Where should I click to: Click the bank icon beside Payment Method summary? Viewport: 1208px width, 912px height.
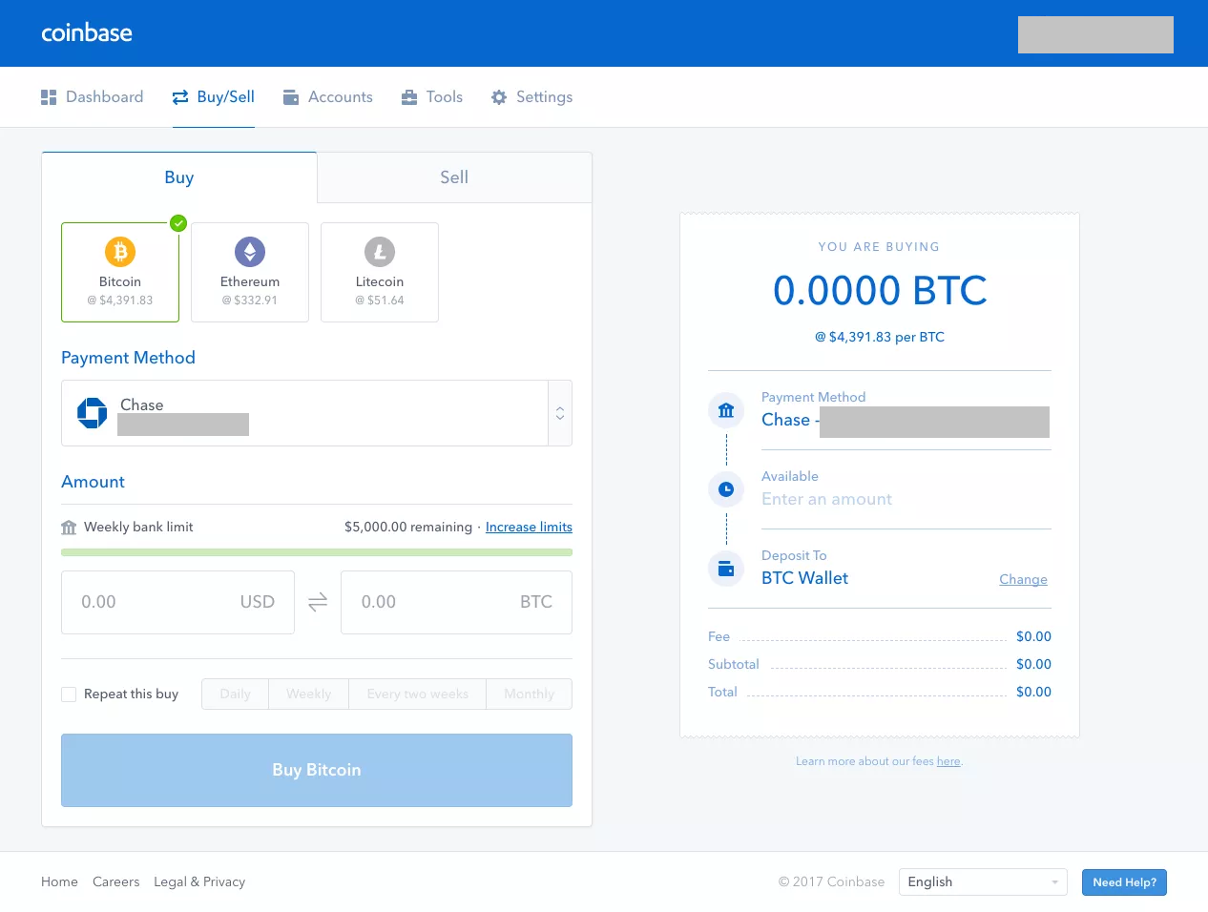pyautogui.click(x=726, y=410)
